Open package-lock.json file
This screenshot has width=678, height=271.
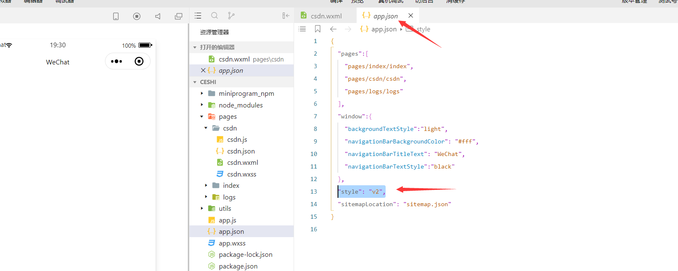pos(242,254)
